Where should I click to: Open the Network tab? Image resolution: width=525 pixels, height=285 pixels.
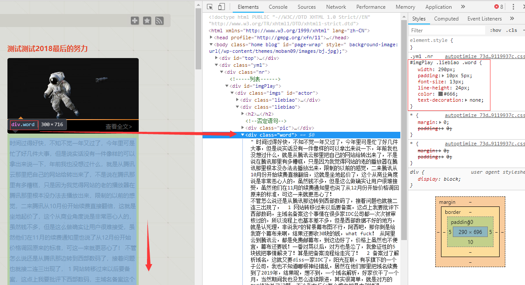click(x=336, y=7)
